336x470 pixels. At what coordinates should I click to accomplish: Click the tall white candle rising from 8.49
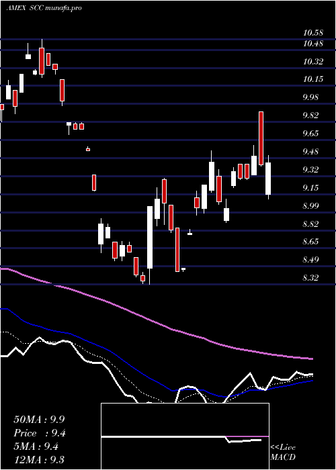tap(149, 237)
